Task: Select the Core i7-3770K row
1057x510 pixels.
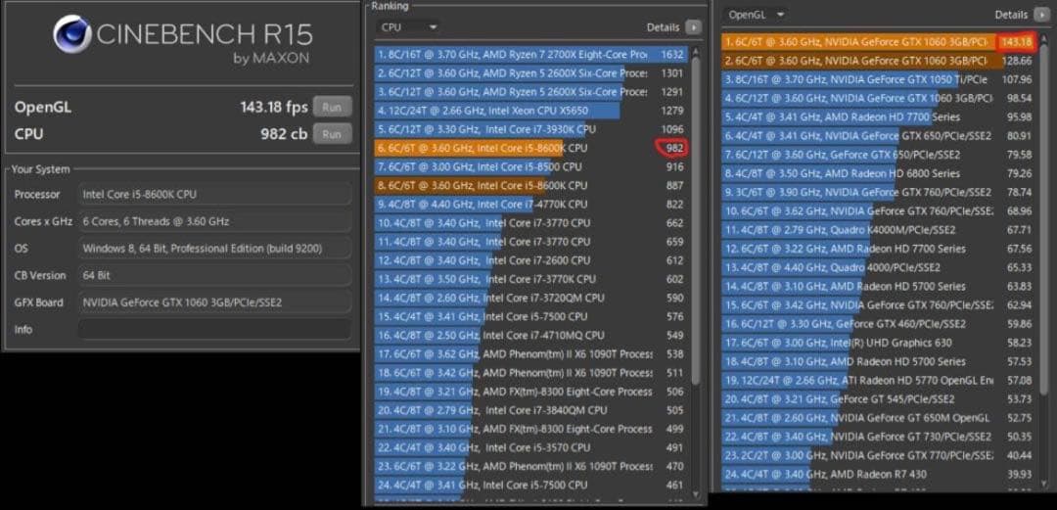Action: point(531,279)
